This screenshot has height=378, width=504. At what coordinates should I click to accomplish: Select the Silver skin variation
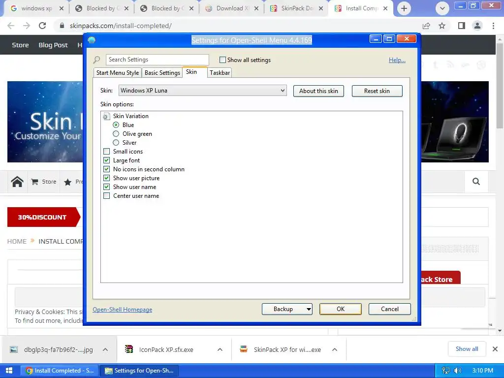point(116,142)
